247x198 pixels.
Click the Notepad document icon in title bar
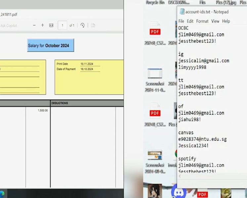pos(182,12)
